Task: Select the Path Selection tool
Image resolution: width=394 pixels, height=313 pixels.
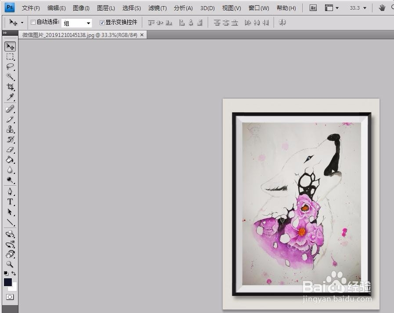Action: pos(10,212)
